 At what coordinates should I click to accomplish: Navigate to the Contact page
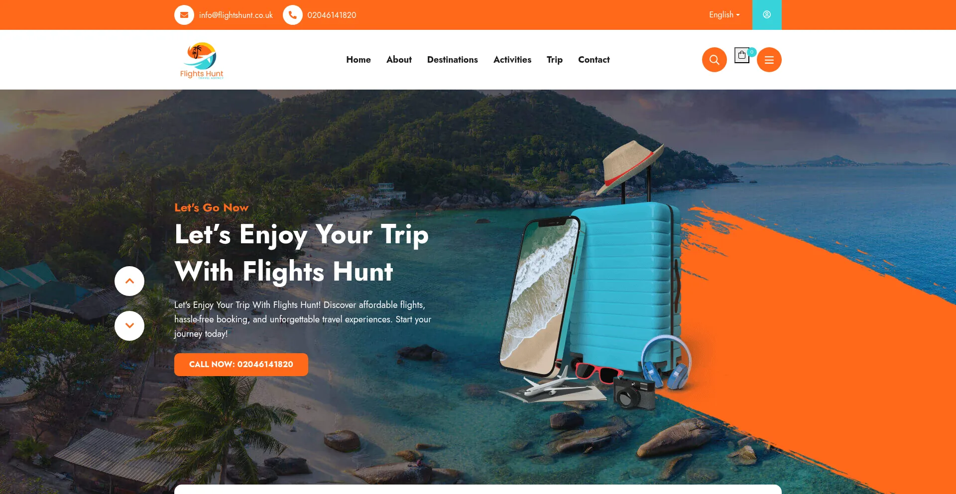click(594, 60)
